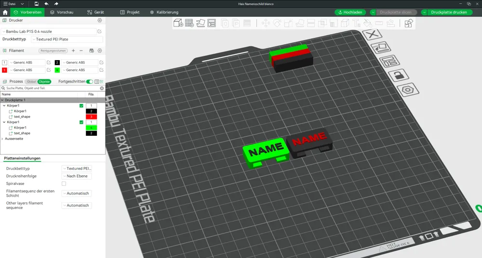The width and height of the screenshot is (482, 258).
Task: Click the remove plate X icon beside plate
Action: point(372,34)
